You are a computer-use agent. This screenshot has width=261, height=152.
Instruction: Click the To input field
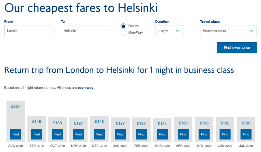pyautogui.click(x=86, y=31)
